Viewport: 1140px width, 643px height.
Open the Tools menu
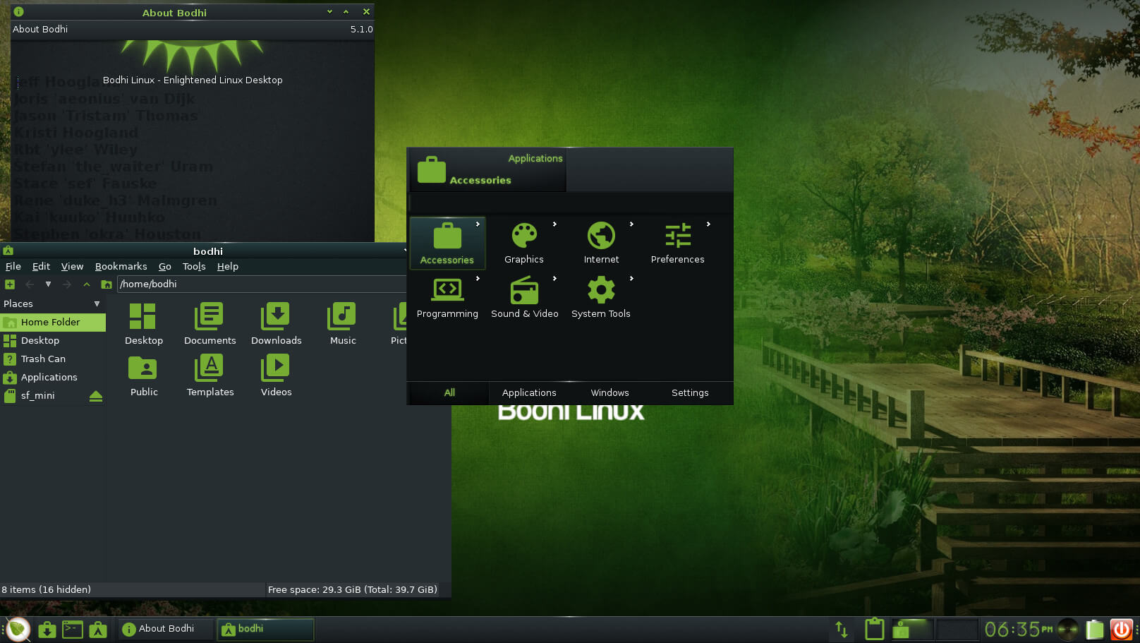[194, 267]
